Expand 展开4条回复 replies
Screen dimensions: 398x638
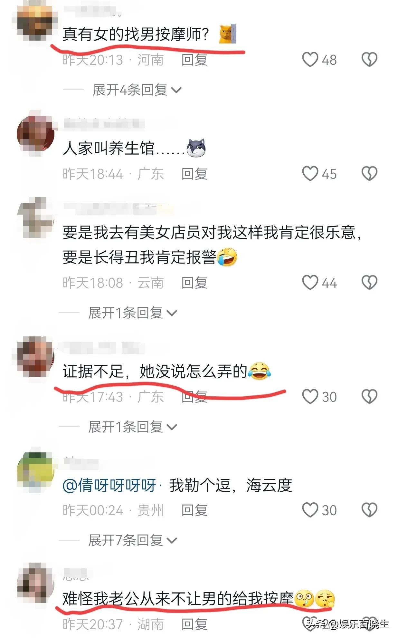click(137, 90)
